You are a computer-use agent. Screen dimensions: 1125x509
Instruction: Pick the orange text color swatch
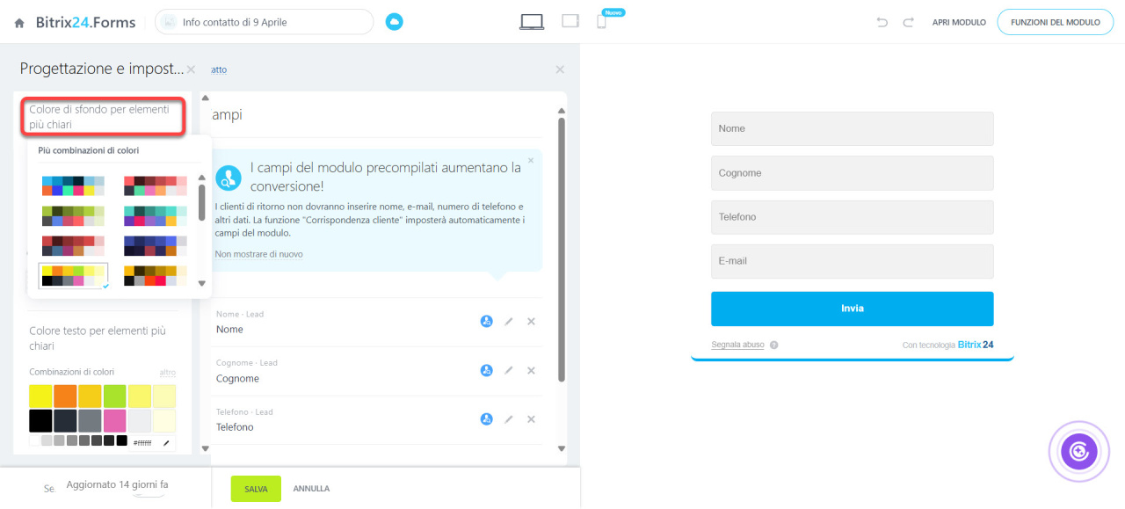pyautogui.click(x=65, y=396)
